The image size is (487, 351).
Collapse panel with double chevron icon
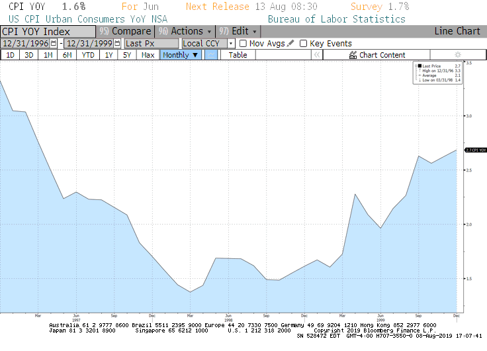(317, 55)
